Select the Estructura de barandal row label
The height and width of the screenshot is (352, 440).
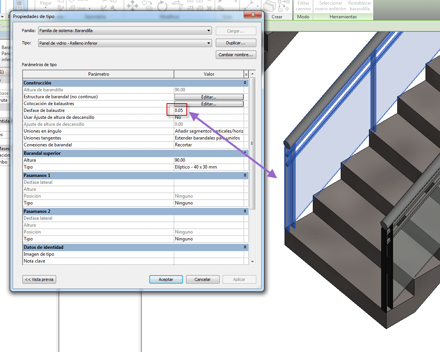[x=61, y=97]
